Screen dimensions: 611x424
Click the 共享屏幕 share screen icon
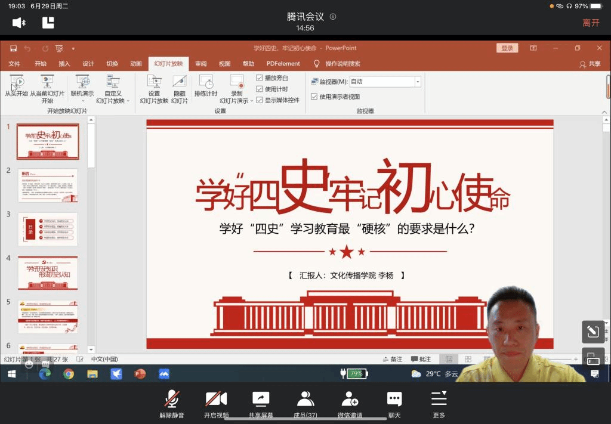coord(261,399)
